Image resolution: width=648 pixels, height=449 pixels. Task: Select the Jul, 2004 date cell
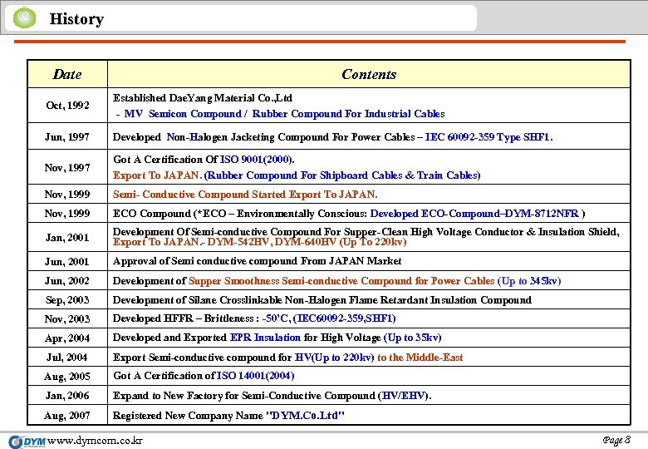[67, 358]
